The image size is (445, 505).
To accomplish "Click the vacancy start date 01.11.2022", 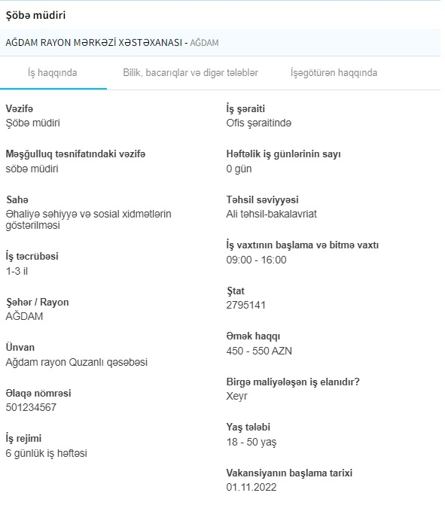I will click(251, 487).
